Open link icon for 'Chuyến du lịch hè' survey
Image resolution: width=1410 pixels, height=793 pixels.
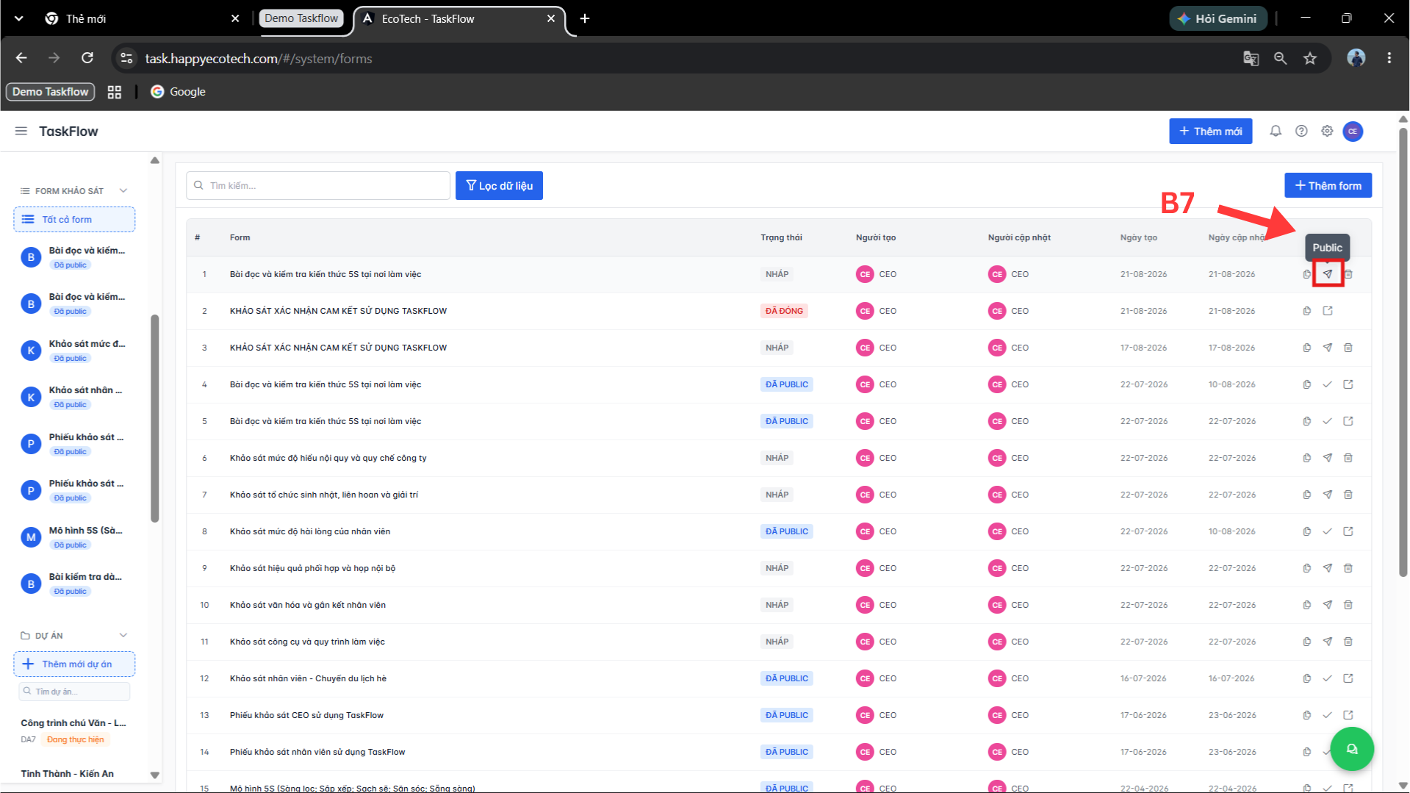(1348, 678)
